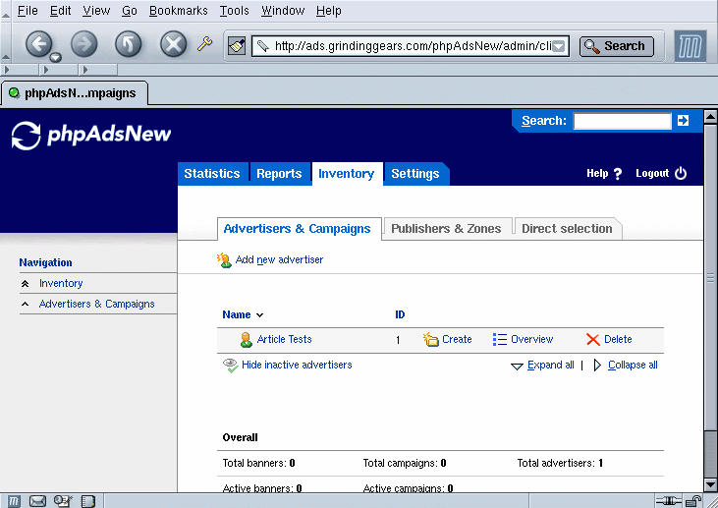
Task: Select the Publishers & Zones tab
Action: pyautogui.click(x=446, y=229)
